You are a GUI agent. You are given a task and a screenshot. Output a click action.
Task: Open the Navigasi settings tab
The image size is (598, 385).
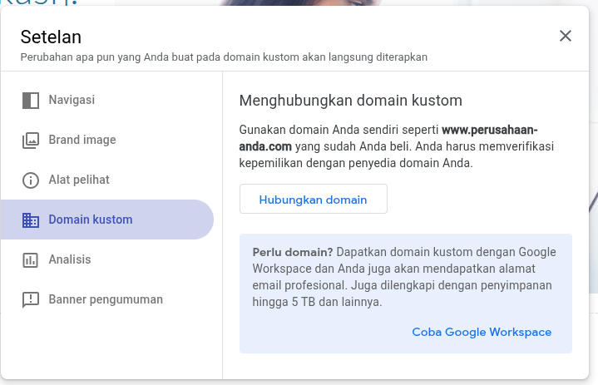click(x=106, y=100)
